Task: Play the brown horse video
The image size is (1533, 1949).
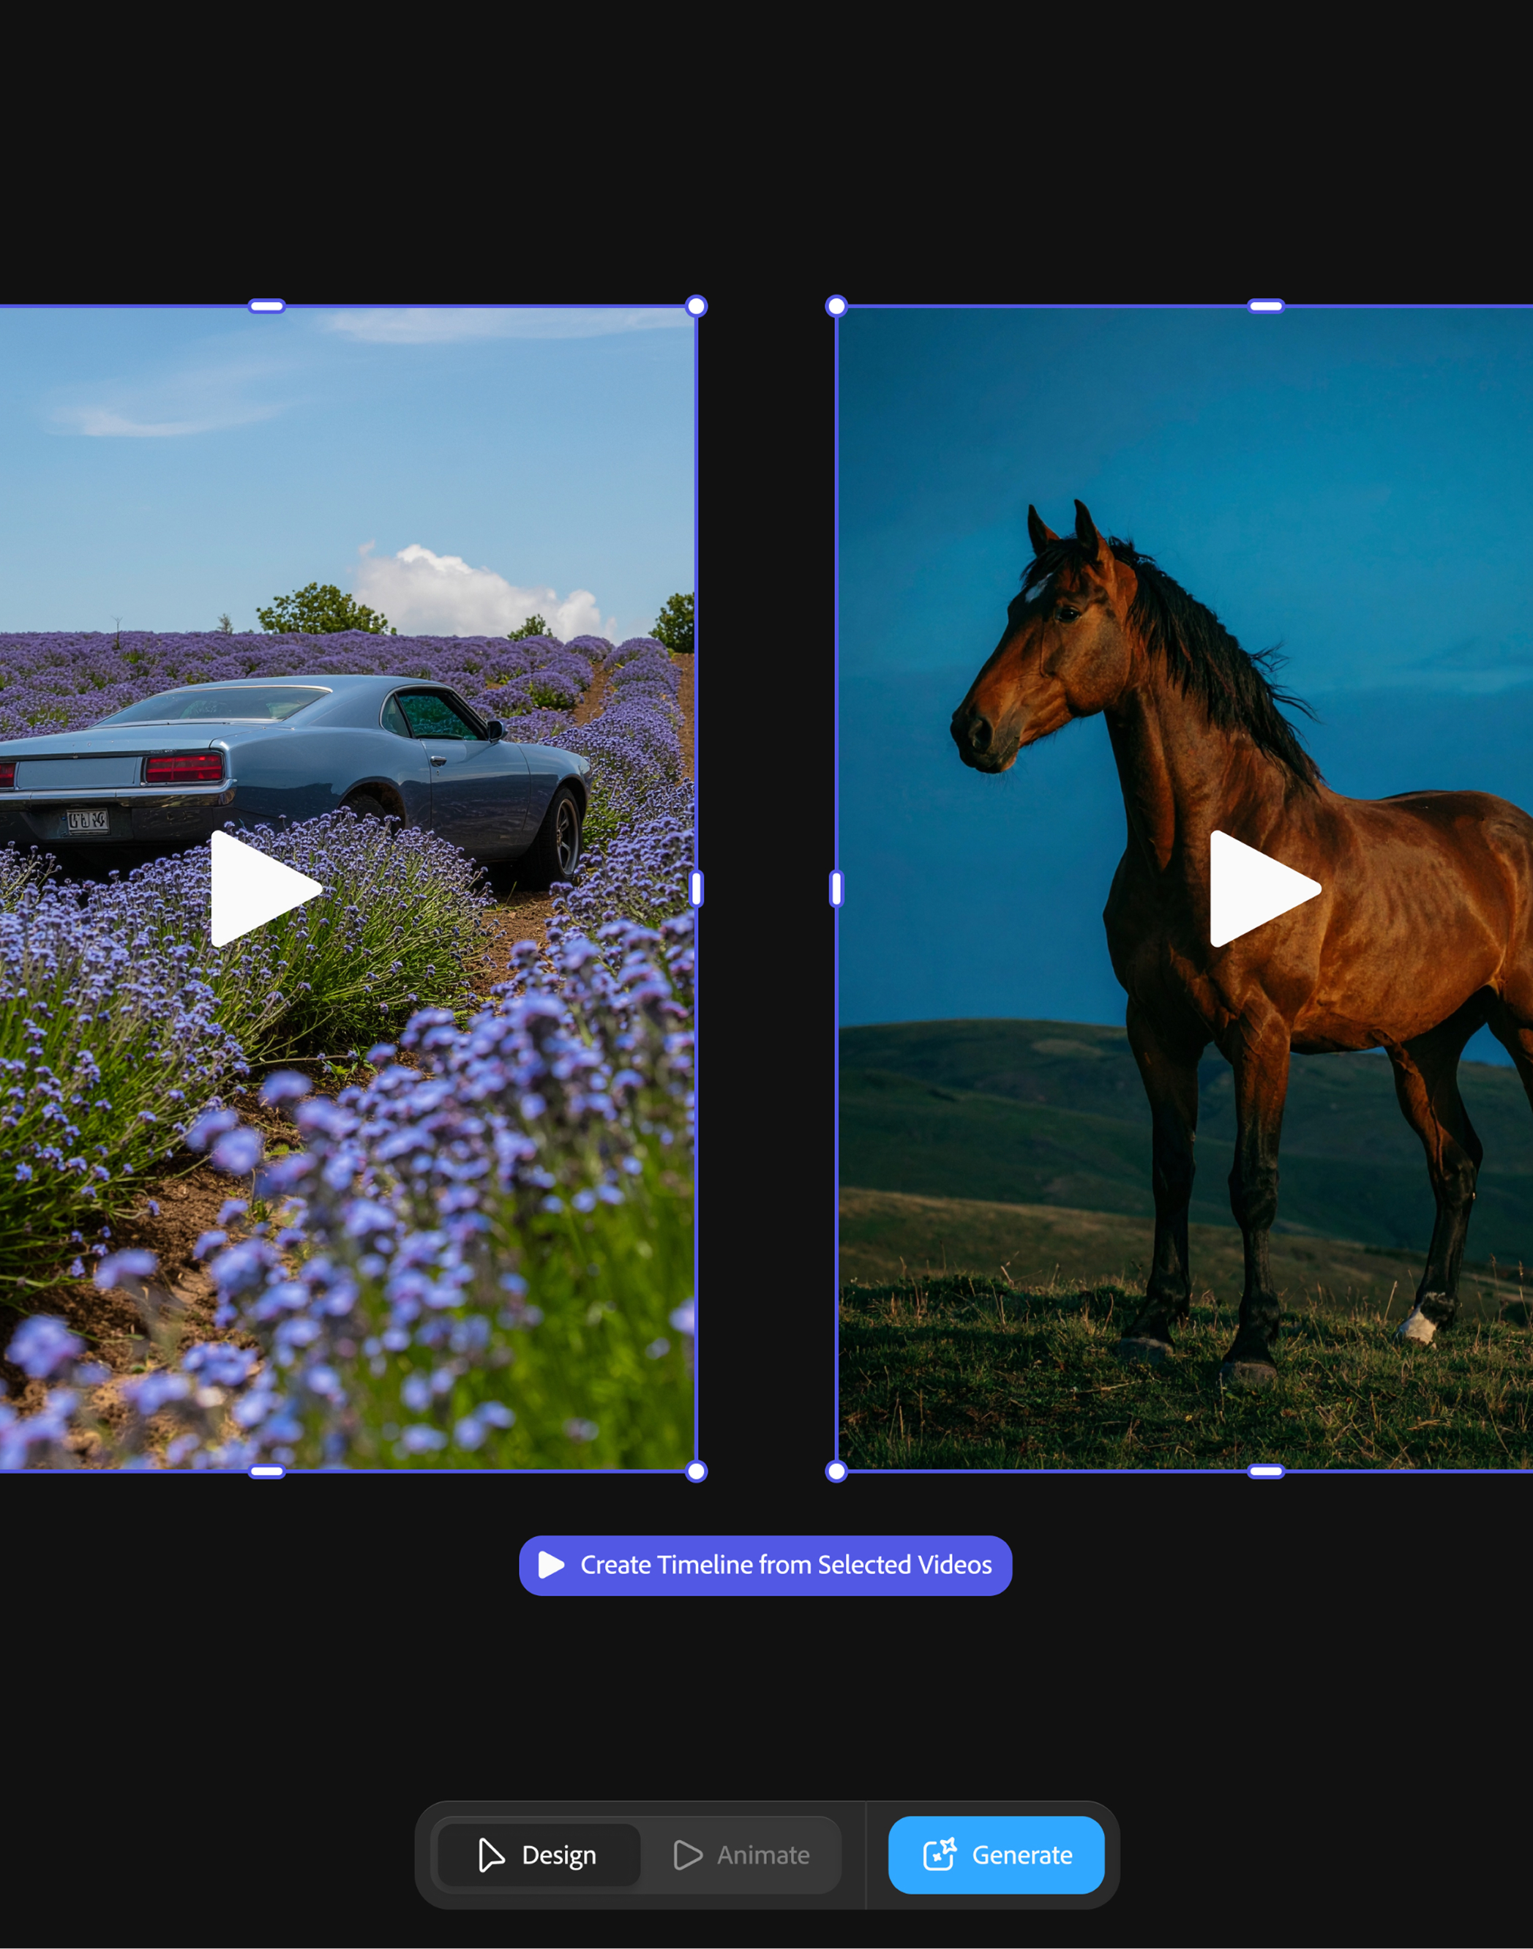Action: 1262,888
